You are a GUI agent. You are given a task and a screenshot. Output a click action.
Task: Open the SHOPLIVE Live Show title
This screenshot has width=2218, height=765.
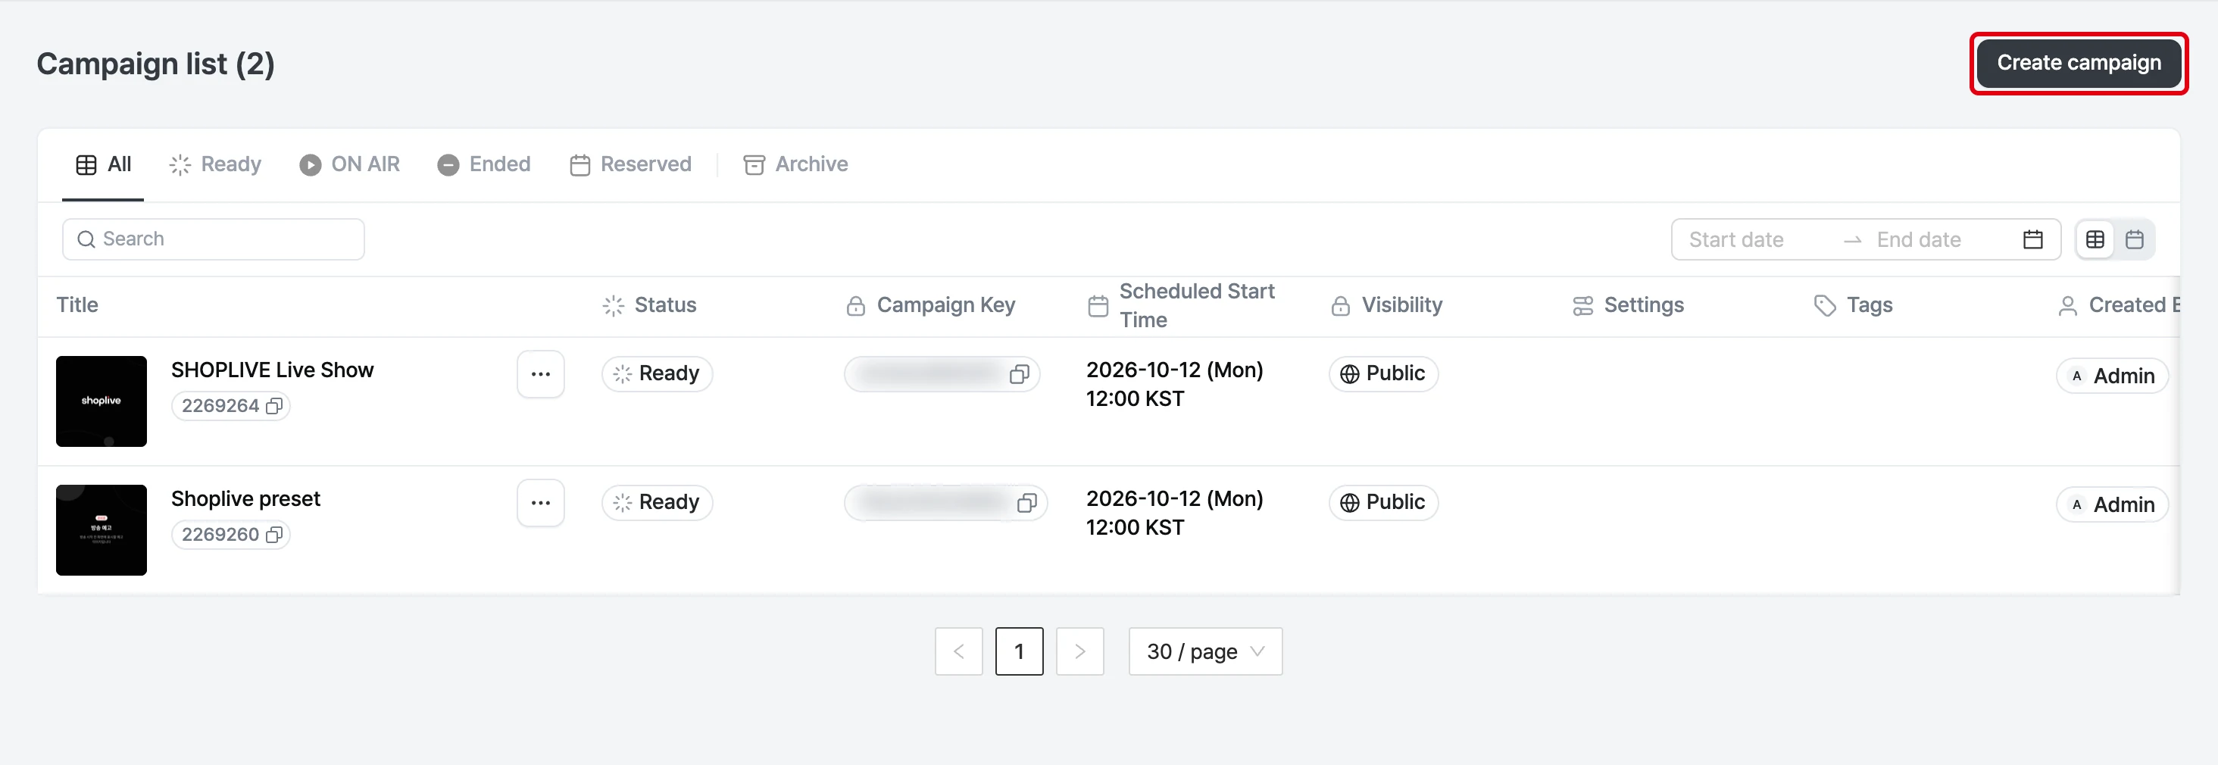click(x=272, y=370)
